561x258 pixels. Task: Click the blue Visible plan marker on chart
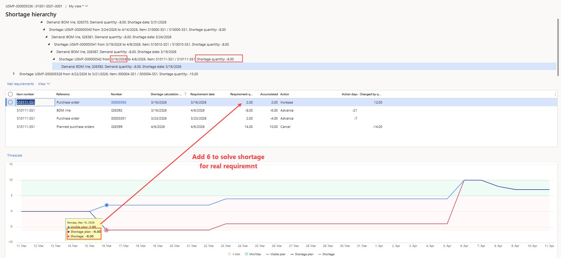(107, 205)
